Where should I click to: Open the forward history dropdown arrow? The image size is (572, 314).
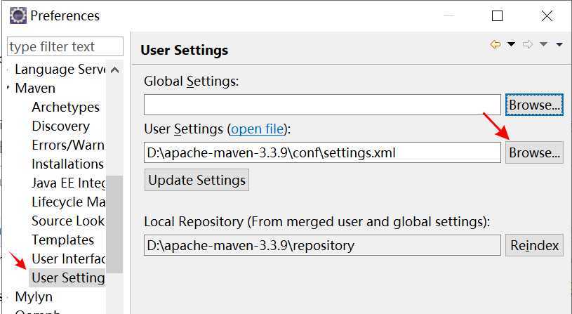coord(543,45)
